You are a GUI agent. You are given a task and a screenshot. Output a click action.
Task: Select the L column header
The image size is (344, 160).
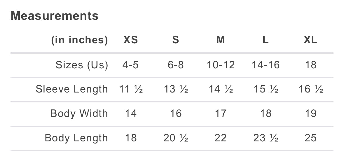[x=266, y=40]
